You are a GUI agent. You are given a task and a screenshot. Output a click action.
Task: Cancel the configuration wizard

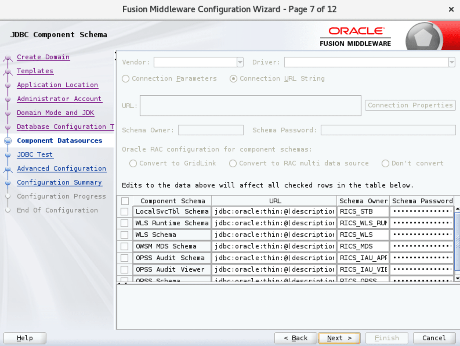(x=434, y=338)
